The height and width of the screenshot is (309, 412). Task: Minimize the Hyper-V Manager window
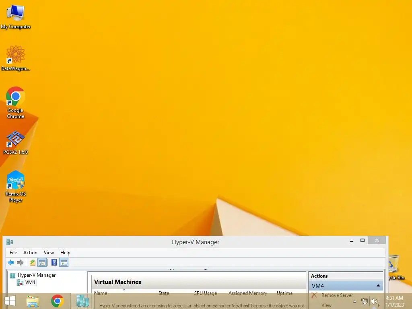tap(352, 241)
